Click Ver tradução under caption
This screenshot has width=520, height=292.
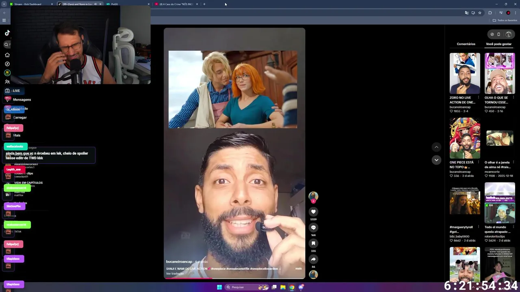[x=175, y=273]
